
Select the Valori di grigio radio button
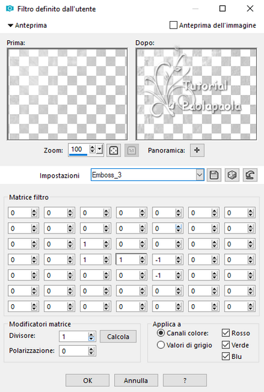click(x=161, y=345)
